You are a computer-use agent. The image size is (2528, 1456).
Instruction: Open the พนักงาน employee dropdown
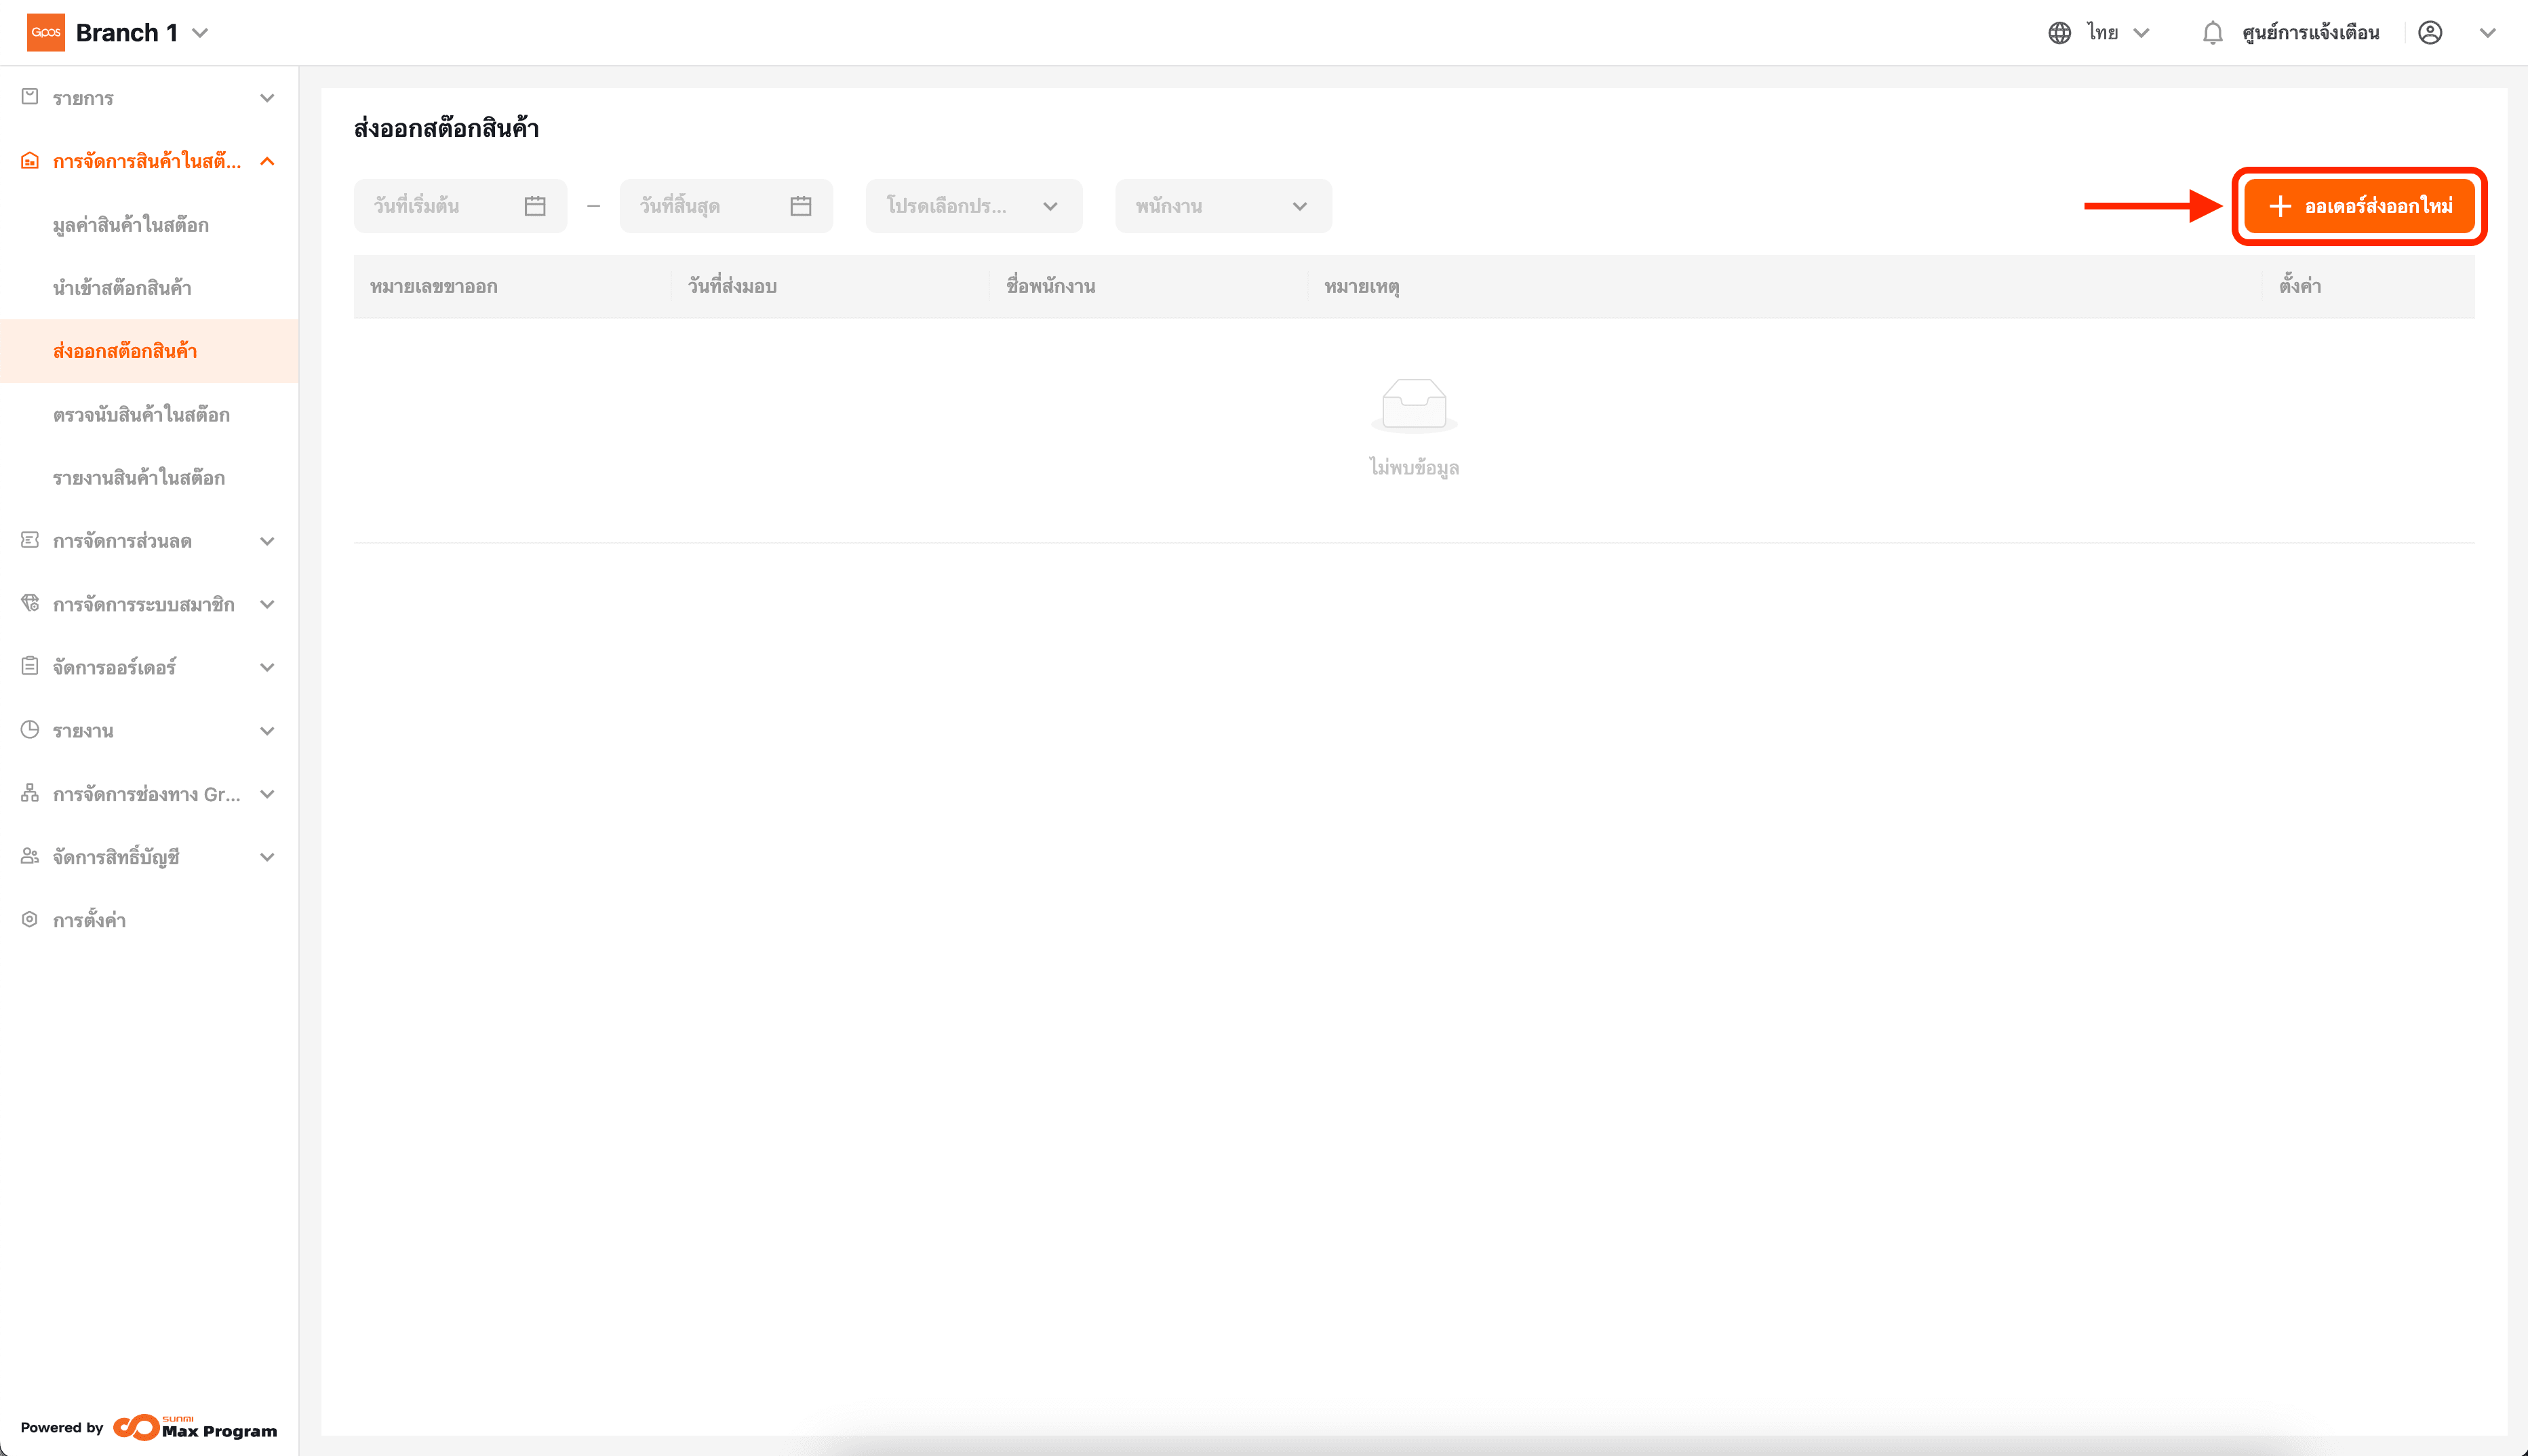point(1223,206)
